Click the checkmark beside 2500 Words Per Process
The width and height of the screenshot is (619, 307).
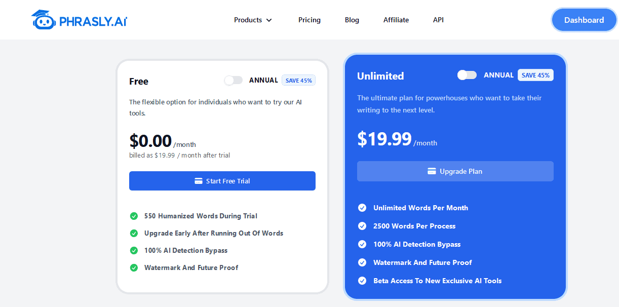pos(362,226)
